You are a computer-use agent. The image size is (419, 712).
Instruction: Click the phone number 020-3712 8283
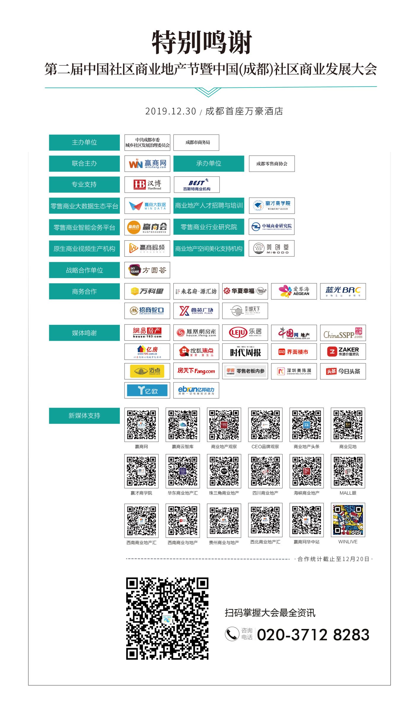point(313,635)
